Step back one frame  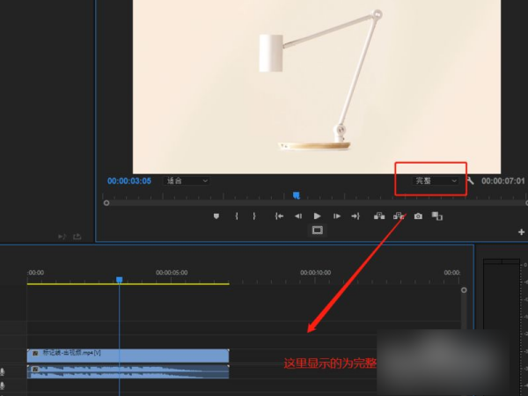click(298, 216)
